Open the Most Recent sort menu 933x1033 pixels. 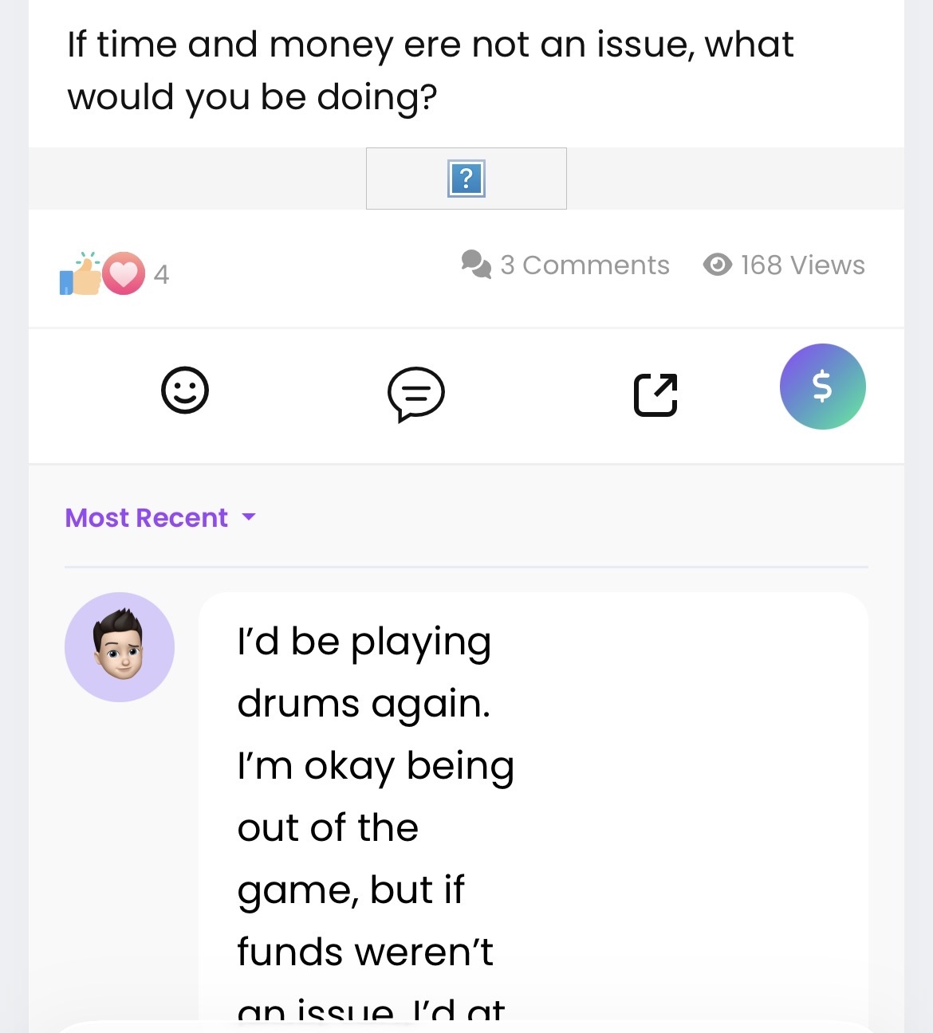(147, 518)
